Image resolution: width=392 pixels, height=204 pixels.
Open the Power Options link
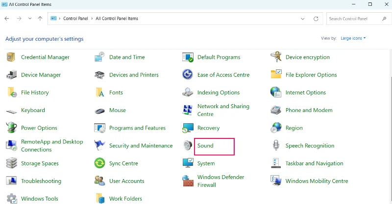pyautogui.click(x=39, y=128)
